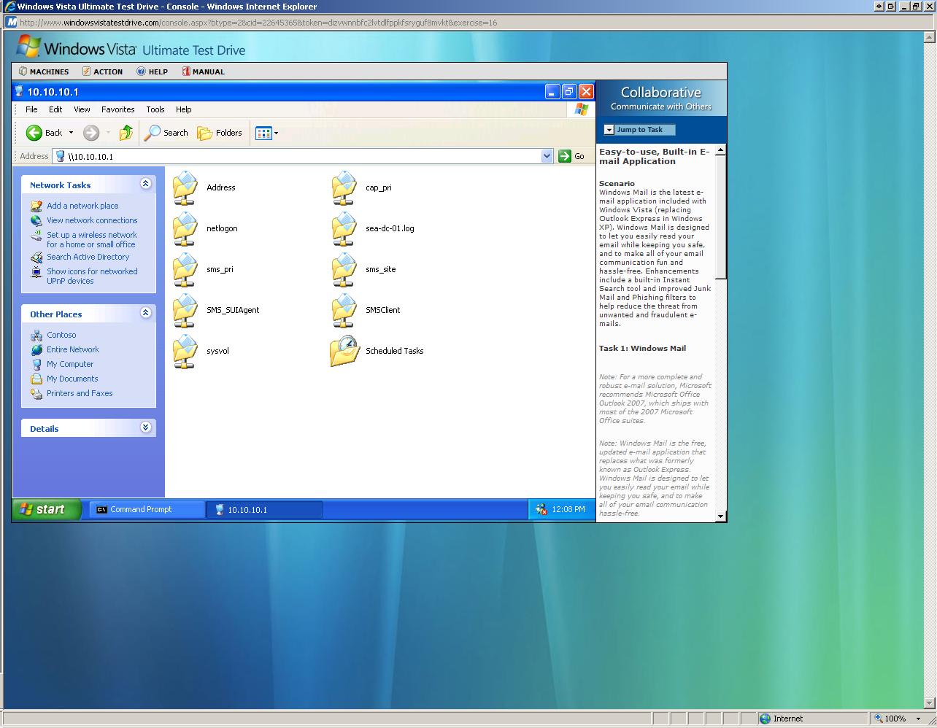
Task: Open the ACTION console menu
Action: [x=102, y=71]
